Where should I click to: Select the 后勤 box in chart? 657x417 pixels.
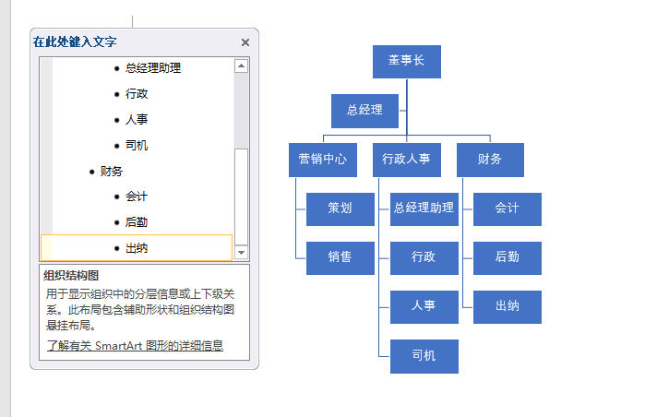[x=508, y=258]
